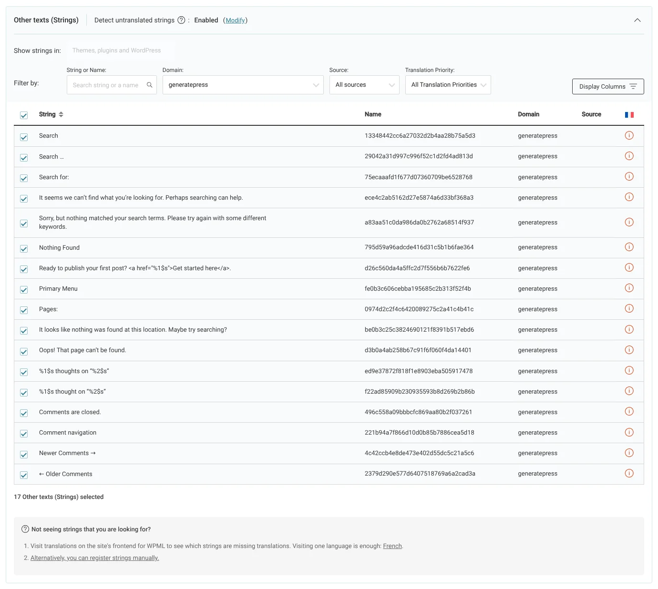The height and width of the screenshot is (589, 658).
Task: Click French status icon for 'Primary Menu' row
Action: 629,288
